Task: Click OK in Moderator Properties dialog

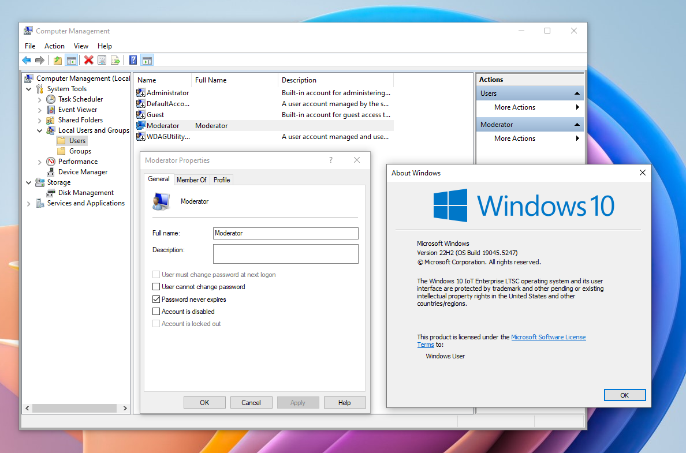Action: (x=205, y=403)
